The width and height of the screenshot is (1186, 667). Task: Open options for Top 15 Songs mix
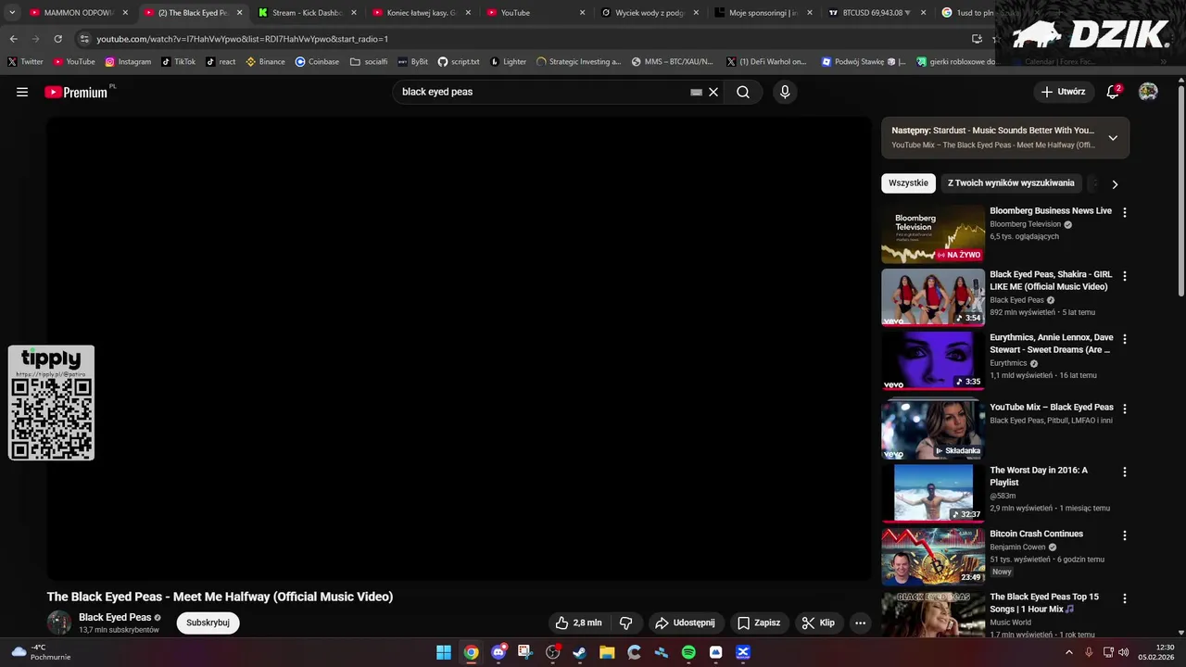coord(1125,598)
